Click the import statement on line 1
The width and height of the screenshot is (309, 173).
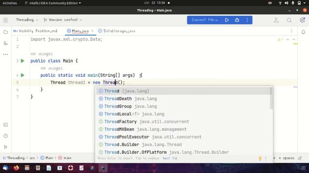pos(67,39)
